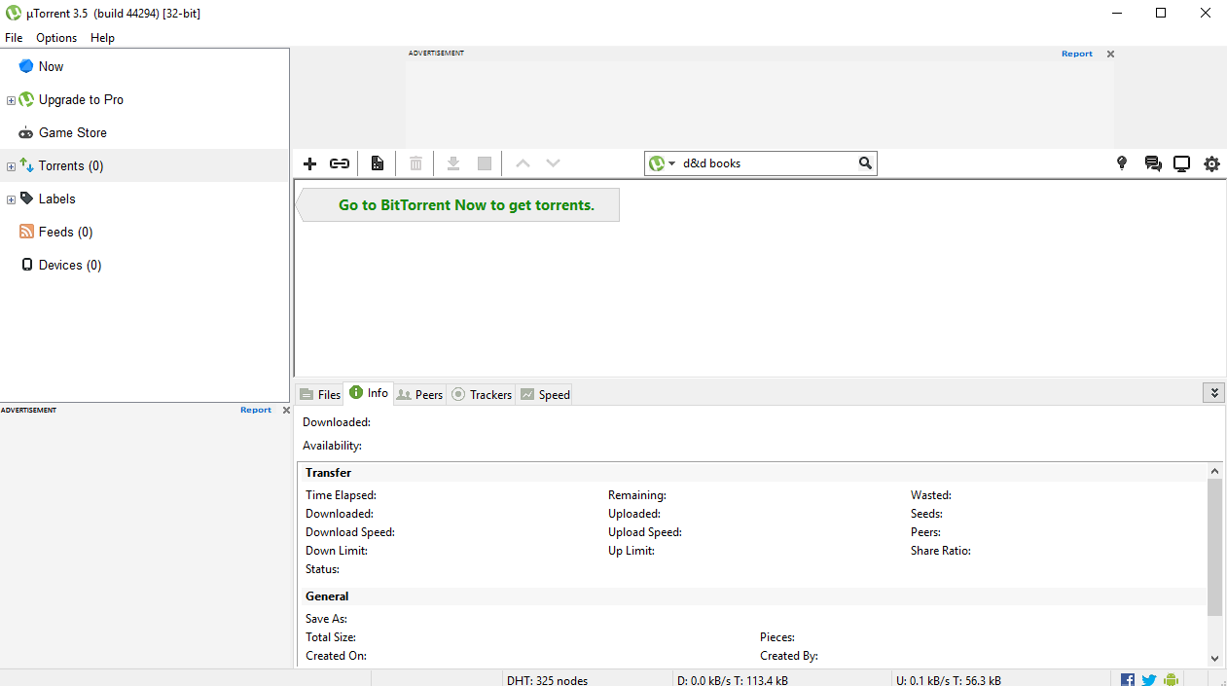Collapse detail pane with double-chevron button
The height and width of the screenshot is (686, 1227).
[x=1213, y=393]
